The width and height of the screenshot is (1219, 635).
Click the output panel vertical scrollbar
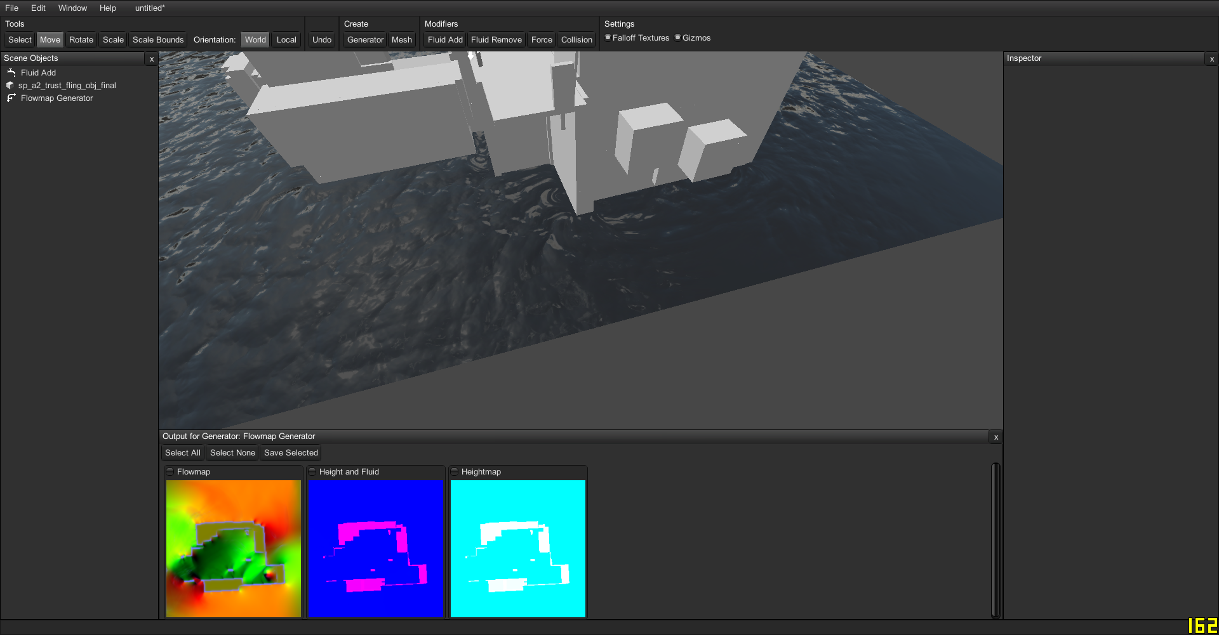click(996, 540)
